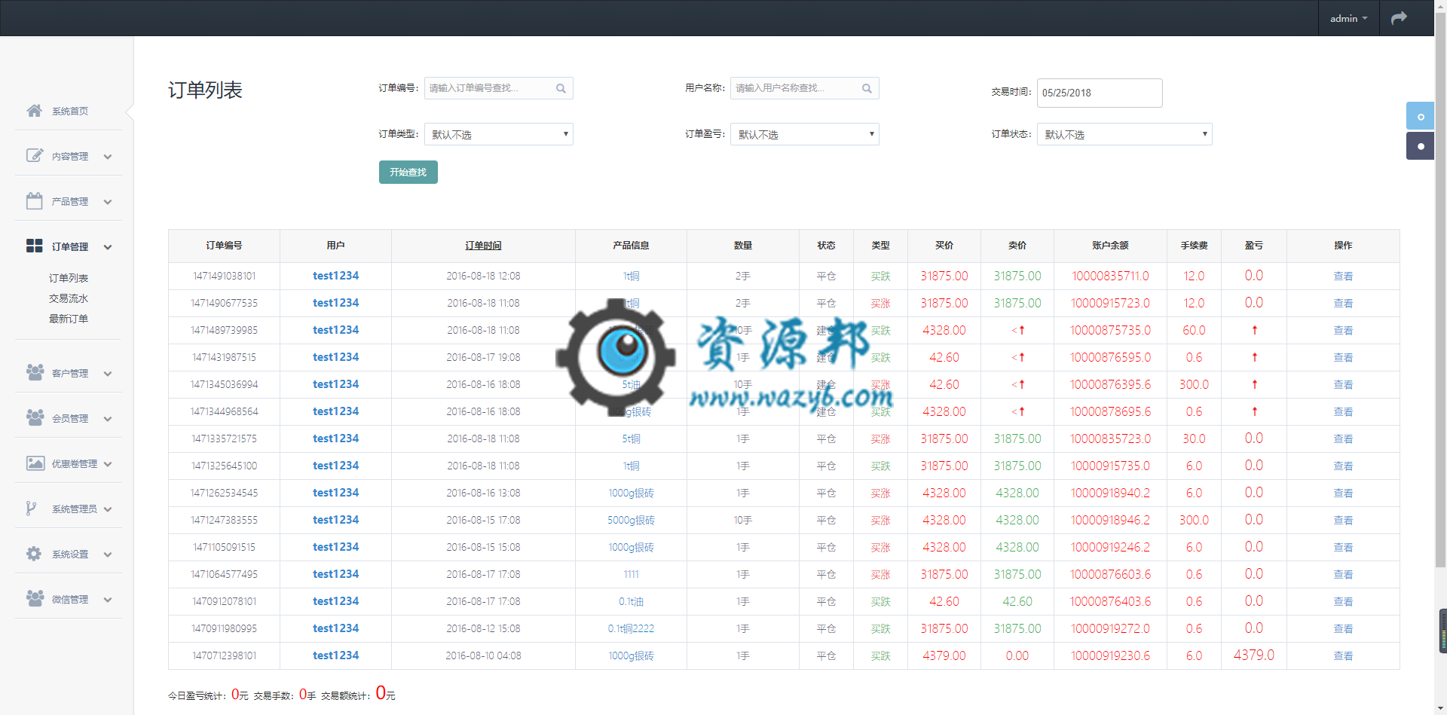Screen dimensions: 1447x715
Task: Open 订单列表 in the sidebar
Action: pyautogui.click(x=69, y=278)
